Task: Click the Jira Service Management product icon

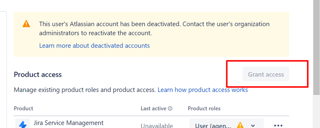Action: tap(23, 124)
